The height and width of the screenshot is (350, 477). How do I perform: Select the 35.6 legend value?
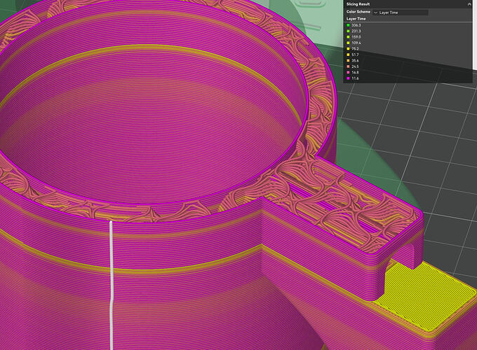356,61
